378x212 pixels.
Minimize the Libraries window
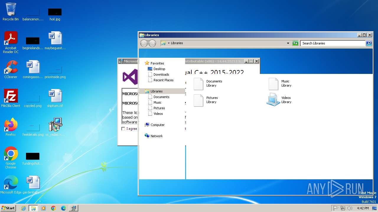pos(359,35)
